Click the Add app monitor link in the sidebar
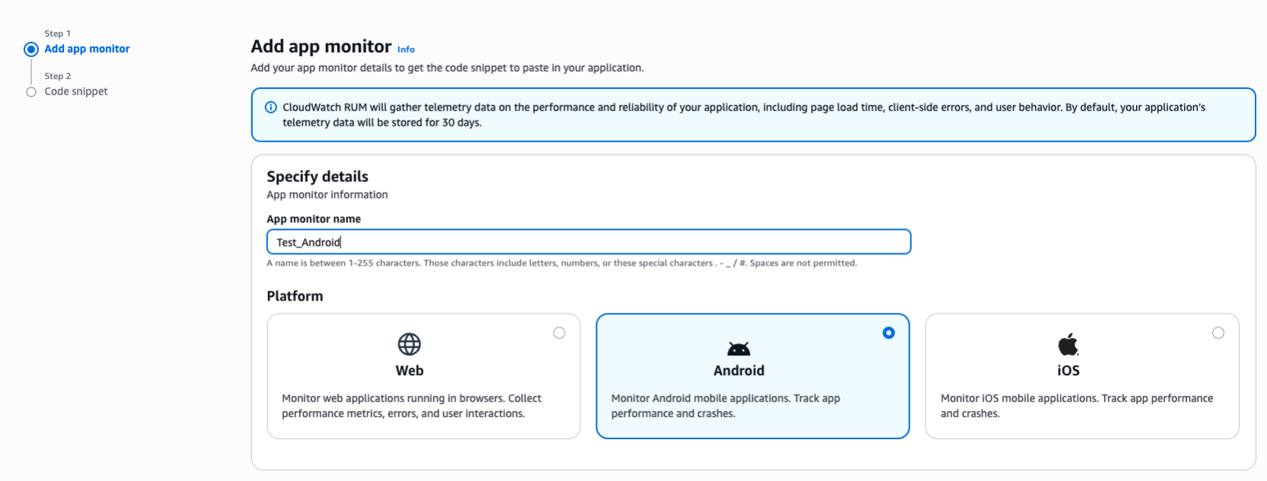The height and width of the screenshot is (481, 1267). pos(86,49)
